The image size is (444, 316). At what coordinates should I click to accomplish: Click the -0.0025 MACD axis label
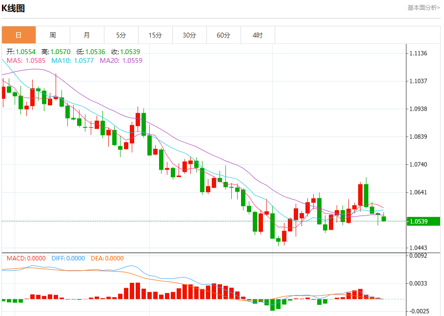[x=419, y=311]
